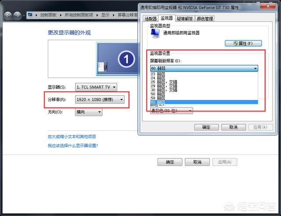Viewport: 281px width, 216px height.
Task: Open monitor 属性(P) properties button
Action: pyautogui.click(x=243, y=43)
